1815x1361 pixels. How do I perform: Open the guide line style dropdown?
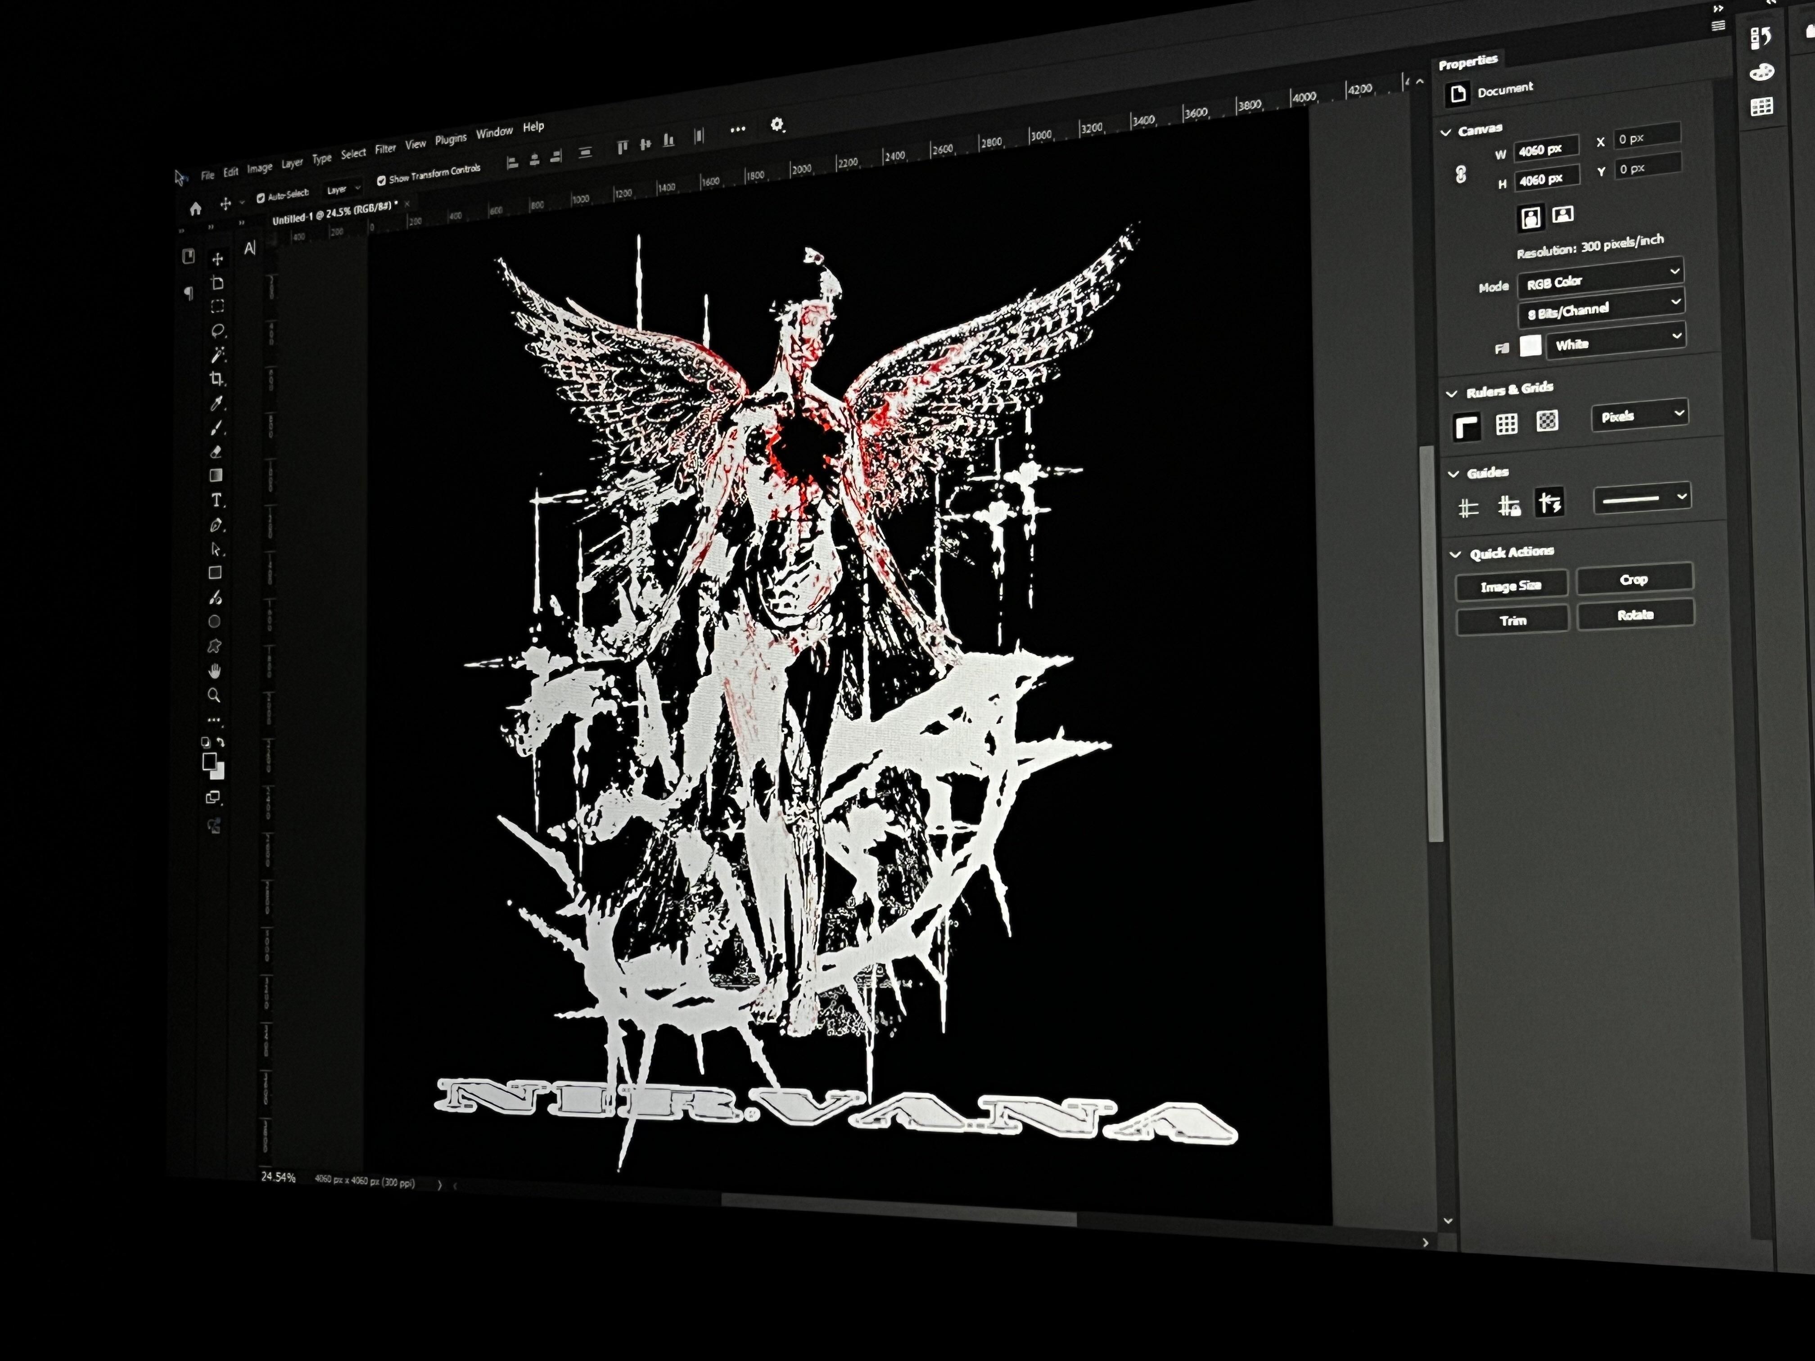(1643, 498)
